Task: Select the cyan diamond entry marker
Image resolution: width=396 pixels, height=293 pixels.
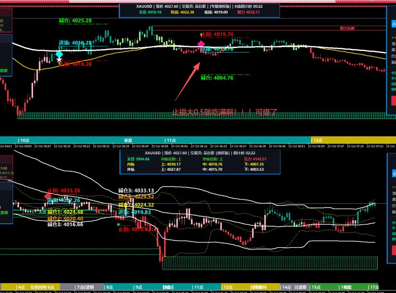Action: click(x=59, y=54)
